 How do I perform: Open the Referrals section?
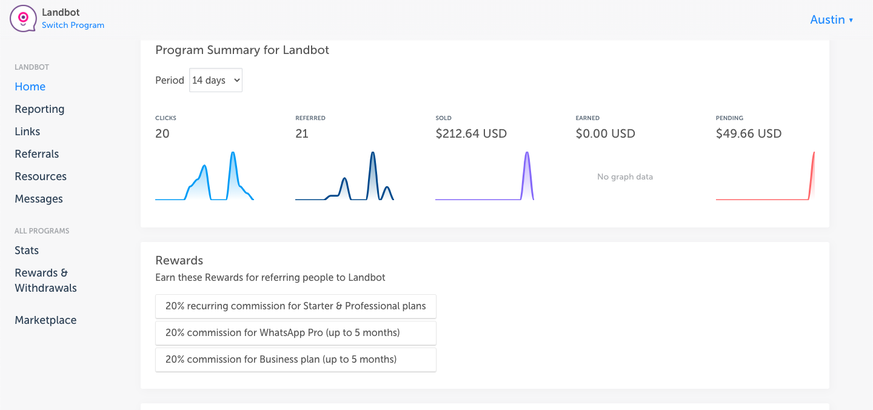point(37,154)
